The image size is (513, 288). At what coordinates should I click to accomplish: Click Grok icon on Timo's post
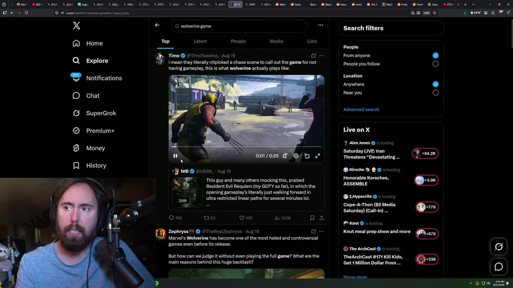pyautogui.click(x=313, y=56)
